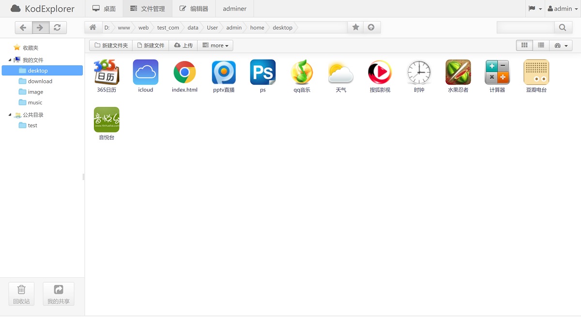
Task: Open the 水果忍者 Fruit Ninja icon
Action: click(x=458, y=72)
